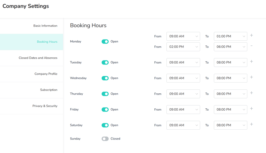
Task: Add a time slot for Friday
Action: click(x=251, y=109)
